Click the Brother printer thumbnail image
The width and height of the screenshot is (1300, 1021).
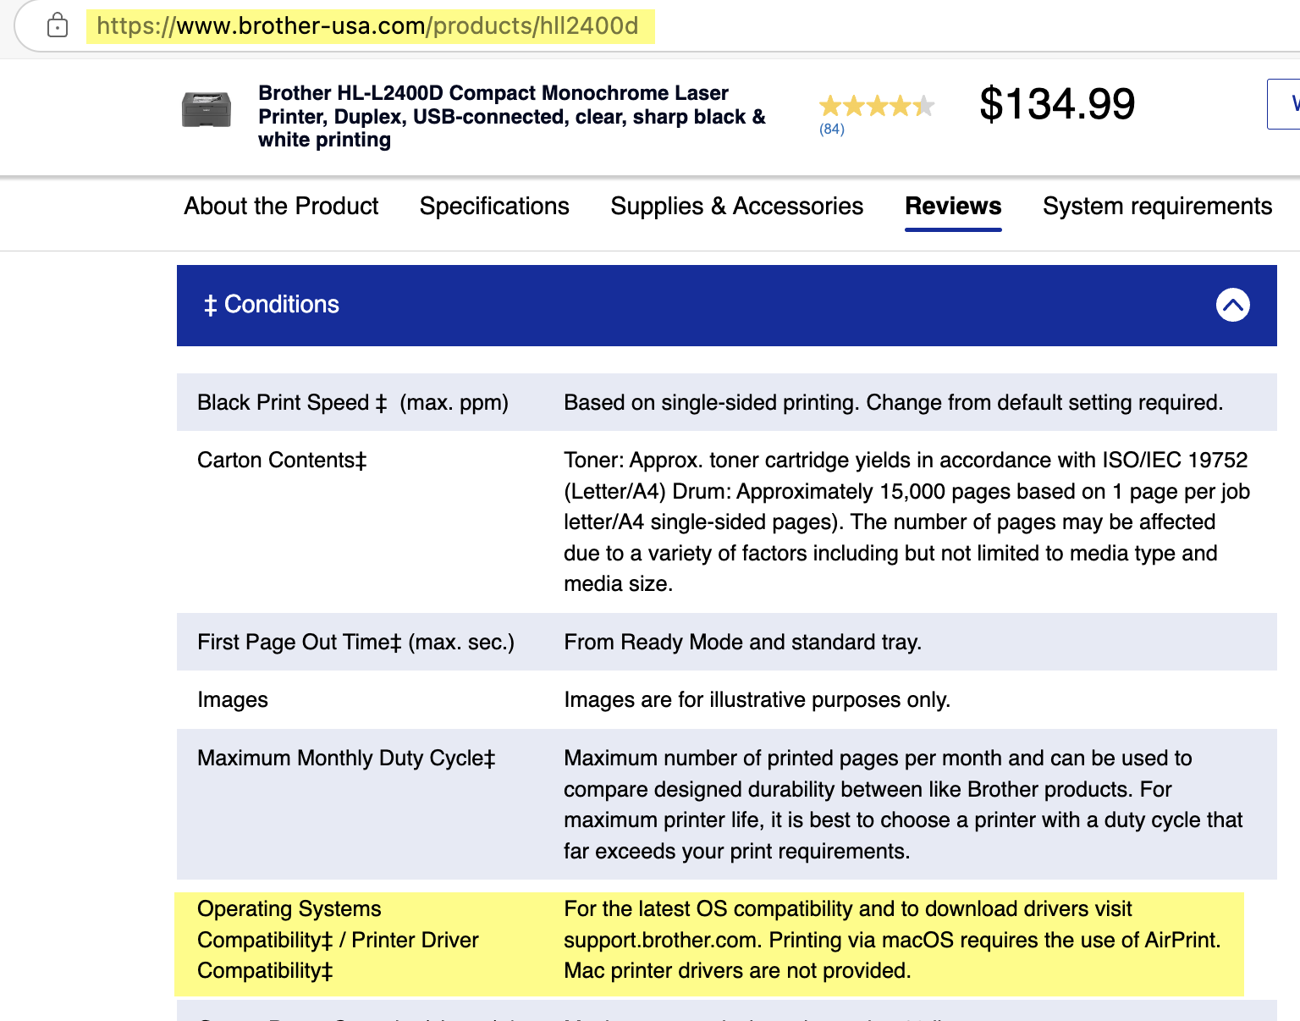(x=207, y=109)
